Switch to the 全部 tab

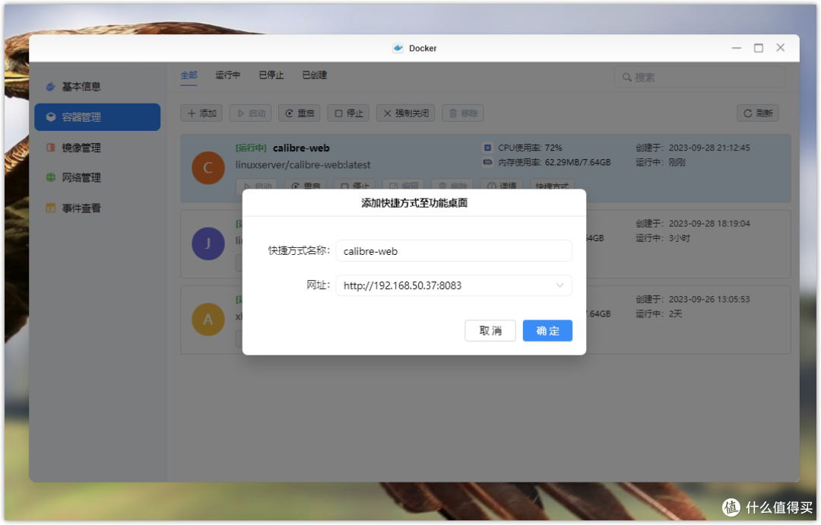tap(189, 75)
